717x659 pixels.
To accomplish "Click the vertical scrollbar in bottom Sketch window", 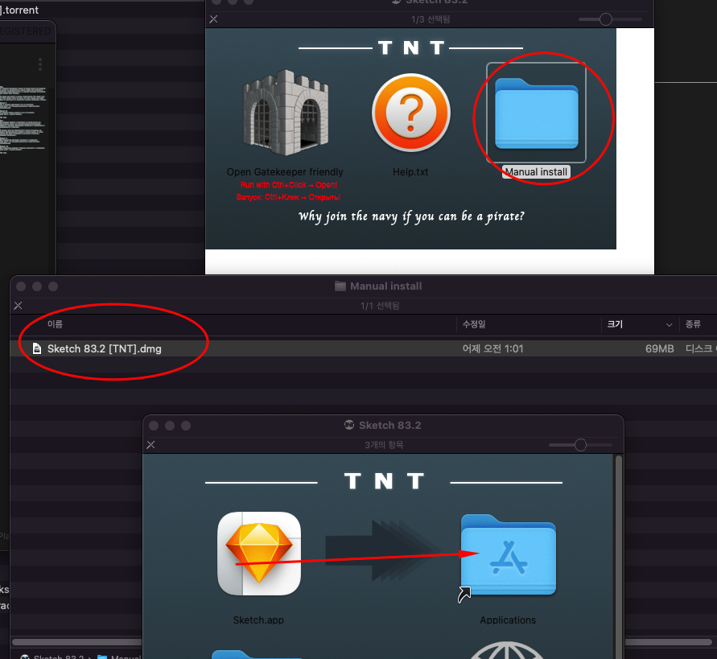I will (619, 556).
